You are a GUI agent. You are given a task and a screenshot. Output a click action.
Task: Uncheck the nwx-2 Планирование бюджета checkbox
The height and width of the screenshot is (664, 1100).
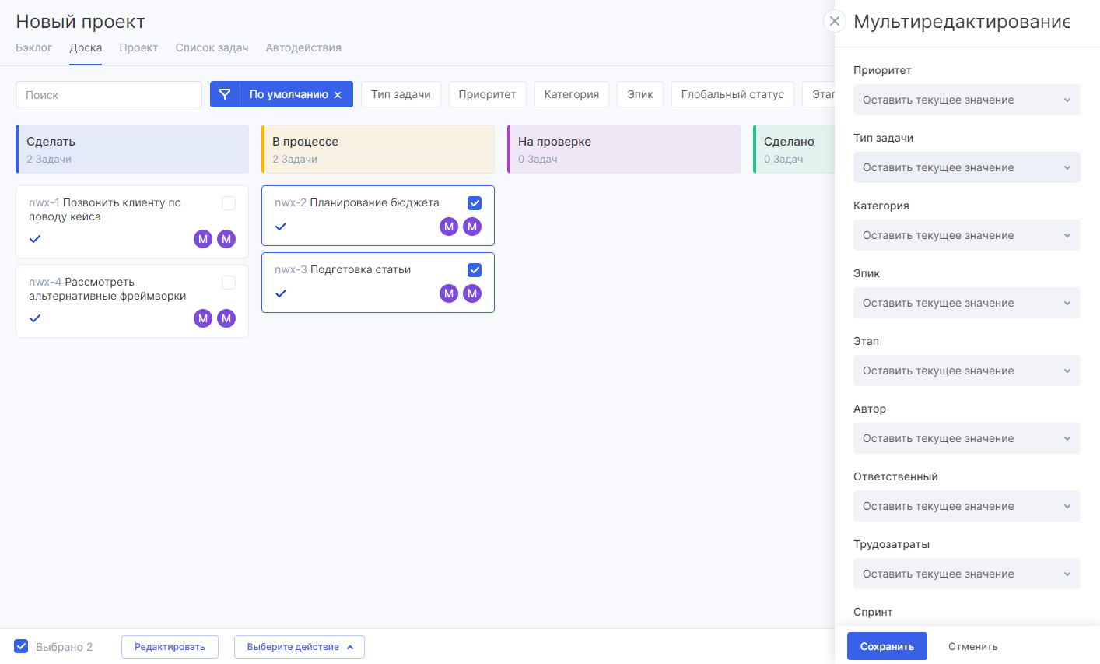(475, 203)
